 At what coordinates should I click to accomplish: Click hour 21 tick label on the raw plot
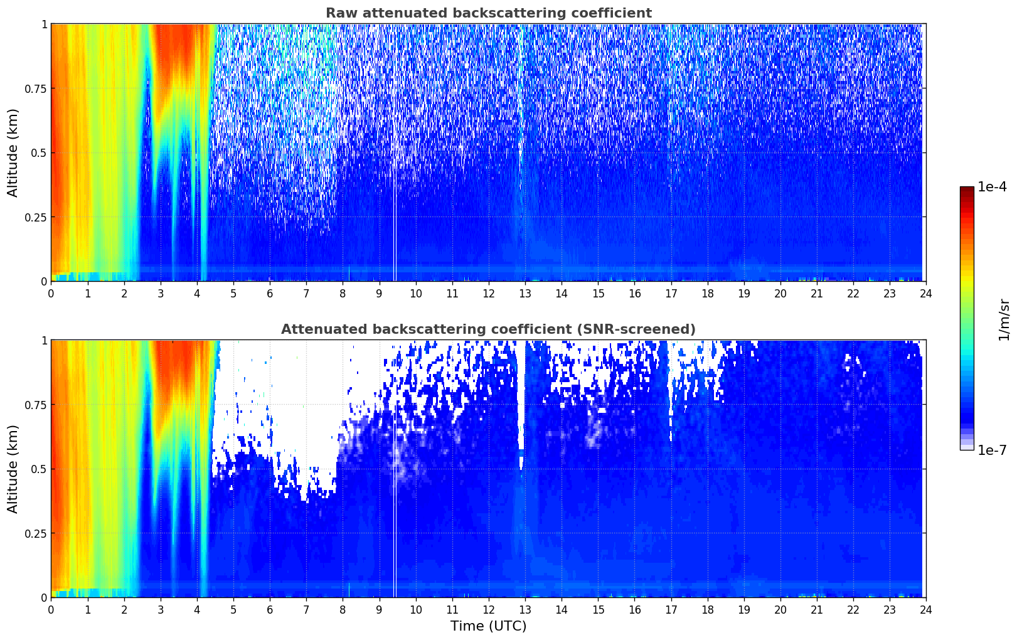pos(816,293)
